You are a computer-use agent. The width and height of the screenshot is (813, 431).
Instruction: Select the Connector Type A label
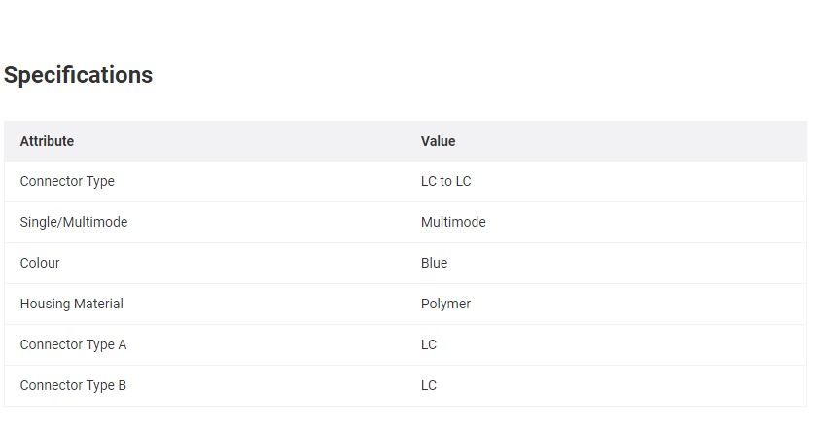click(x=73, y=344)
